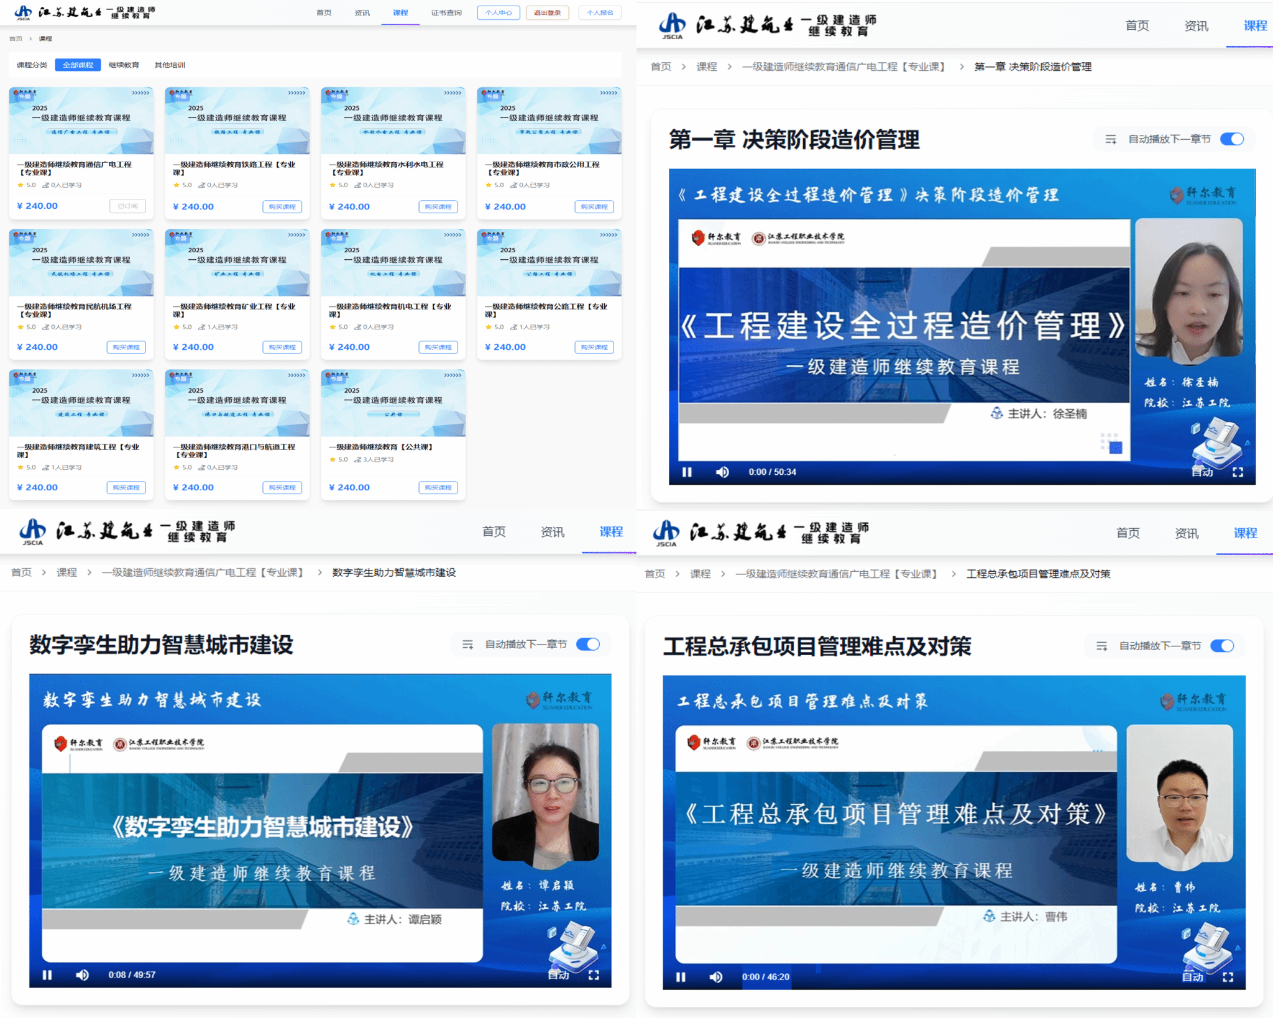Disable auto-play next chapter on 数字孪生 page
1273x1018 pixels.
587,644
